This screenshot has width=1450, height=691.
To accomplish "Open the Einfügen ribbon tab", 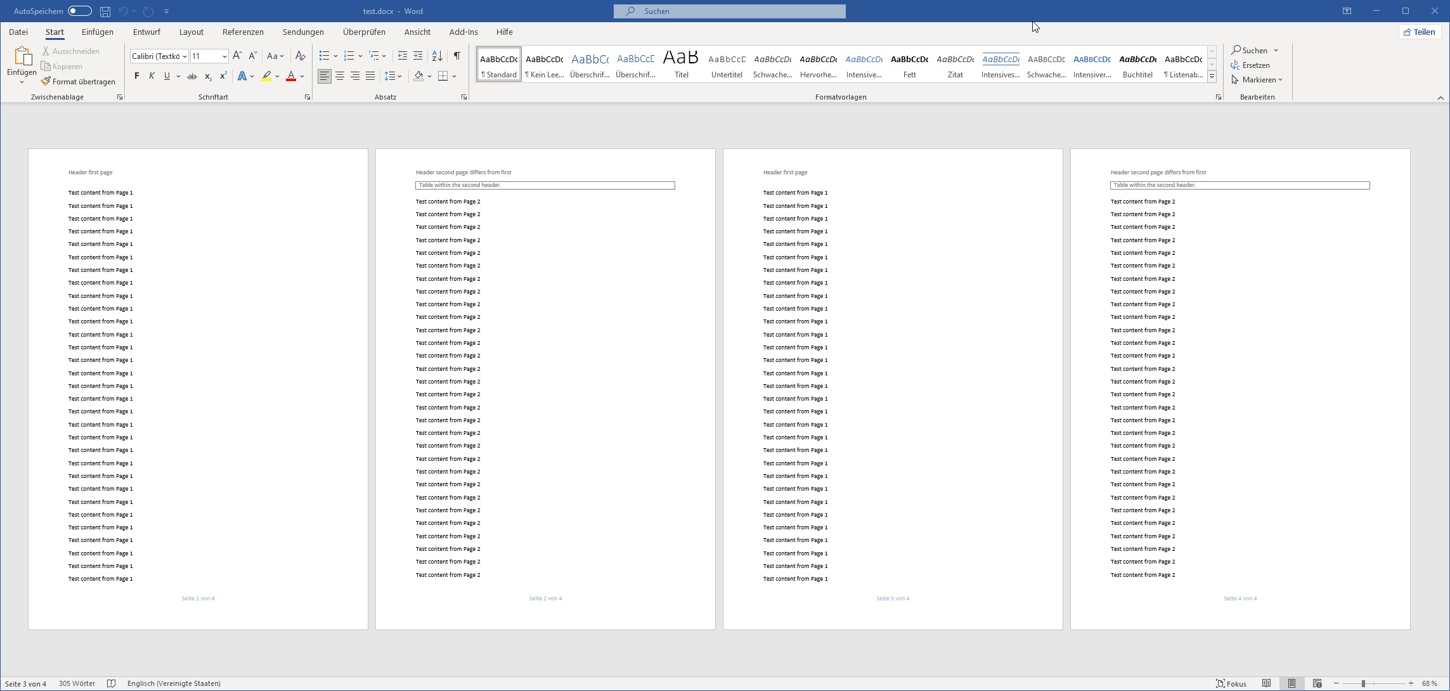I will [97, 32].
